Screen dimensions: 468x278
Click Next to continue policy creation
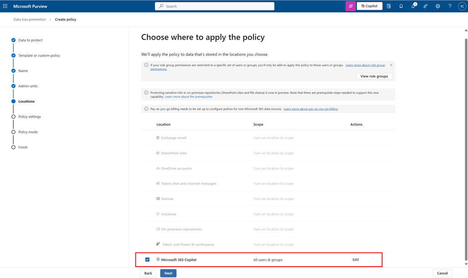[x=168, y=273]
